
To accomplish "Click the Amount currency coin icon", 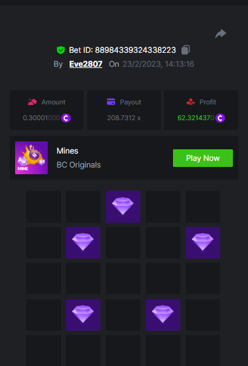I will tap(66, 118).
